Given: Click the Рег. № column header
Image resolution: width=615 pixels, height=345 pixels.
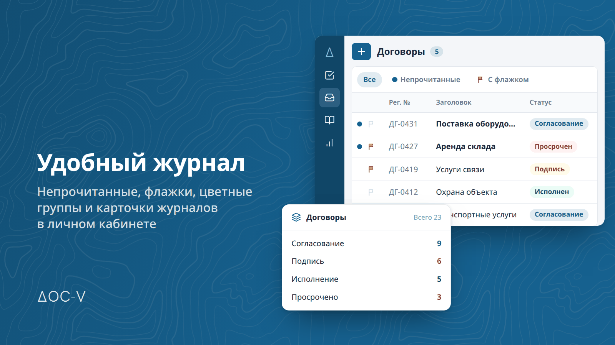Looking at the screenshot, I should (399, 102).
